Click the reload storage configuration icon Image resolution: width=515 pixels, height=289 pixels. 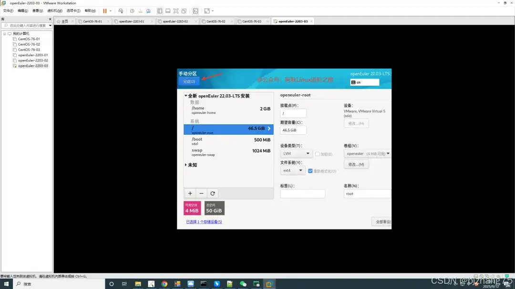pos(213,193)
